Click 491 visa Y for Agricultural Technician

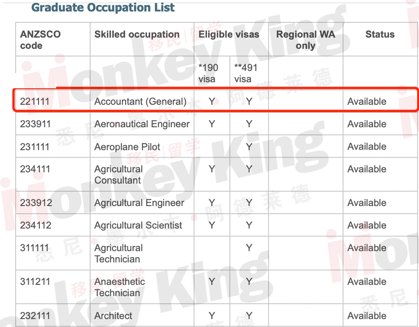click(249, 248)
